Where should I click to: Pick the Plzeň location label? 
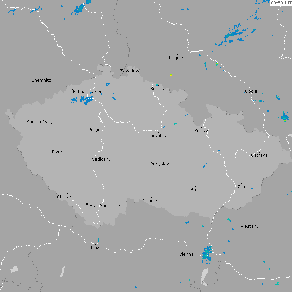click(x=58, y=152)
